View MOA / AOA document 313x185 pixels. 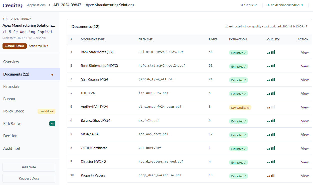tap(305, 135)
